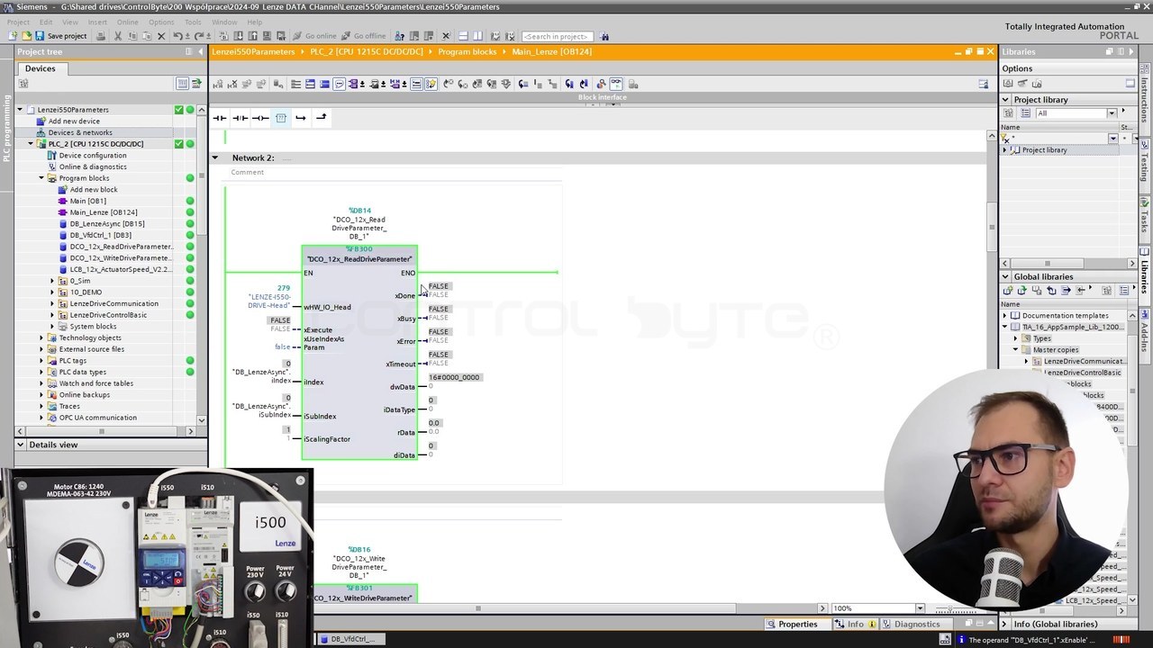Select Devices & networks item
This screenshot has width=1153, height=648.
(79, 132)
